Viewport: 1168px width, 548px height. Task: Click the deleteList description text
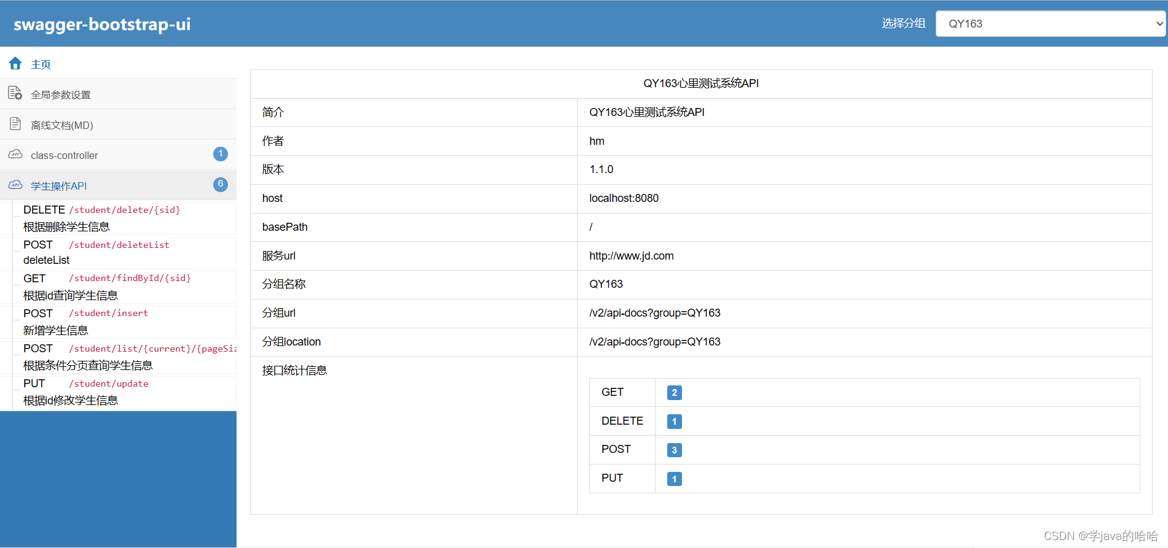click(x=46, y=260)
